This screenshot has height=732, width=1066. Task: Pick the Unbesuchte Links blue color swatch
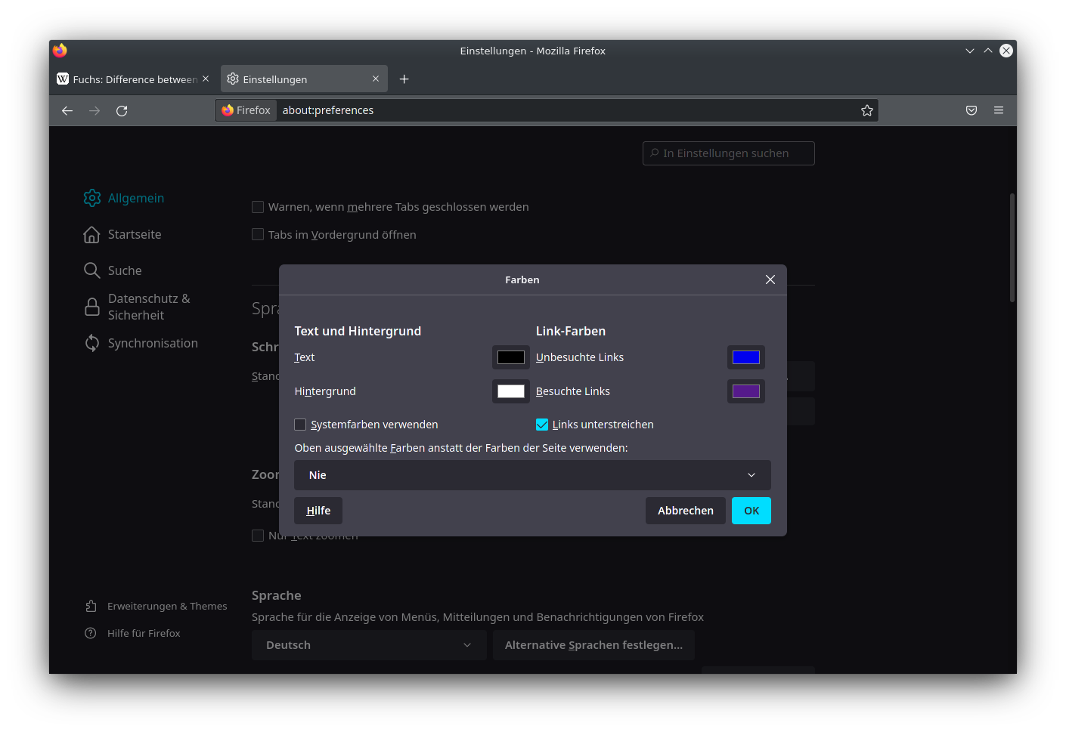point(745,357)
